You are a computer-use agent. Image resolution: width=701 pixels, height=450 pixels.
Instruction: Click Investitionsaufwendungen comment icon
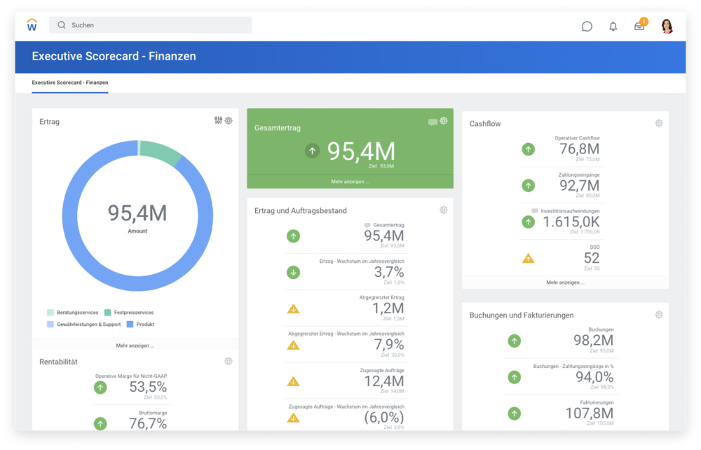point(535,211)
